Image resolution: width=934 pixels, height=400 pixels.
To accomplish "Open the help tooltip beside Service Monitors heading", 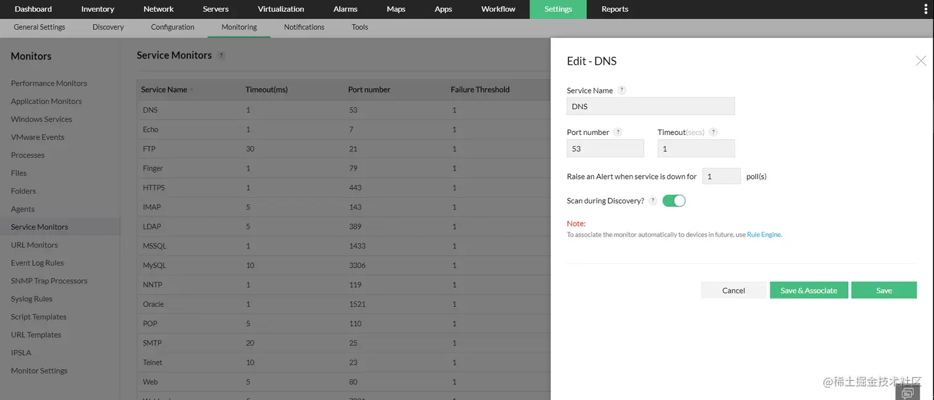I will point(221,55).
